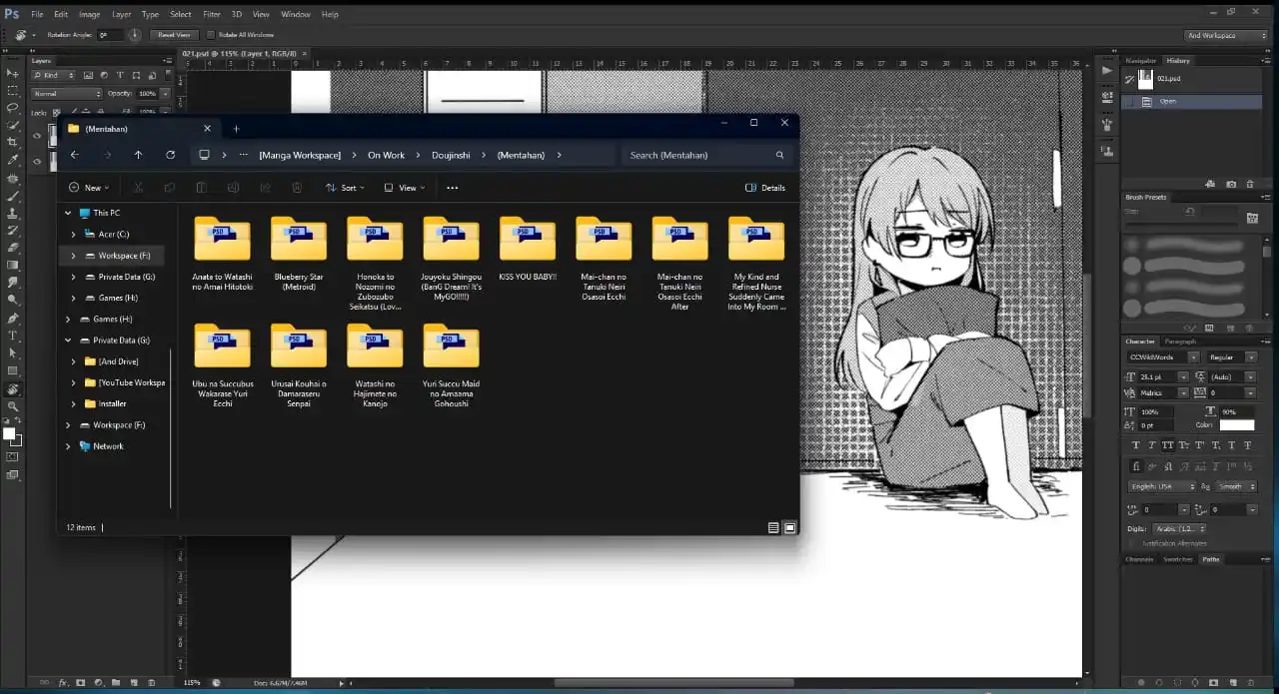
Task: Click the search magnifier in Explorer
Action: tap(779, 155)
